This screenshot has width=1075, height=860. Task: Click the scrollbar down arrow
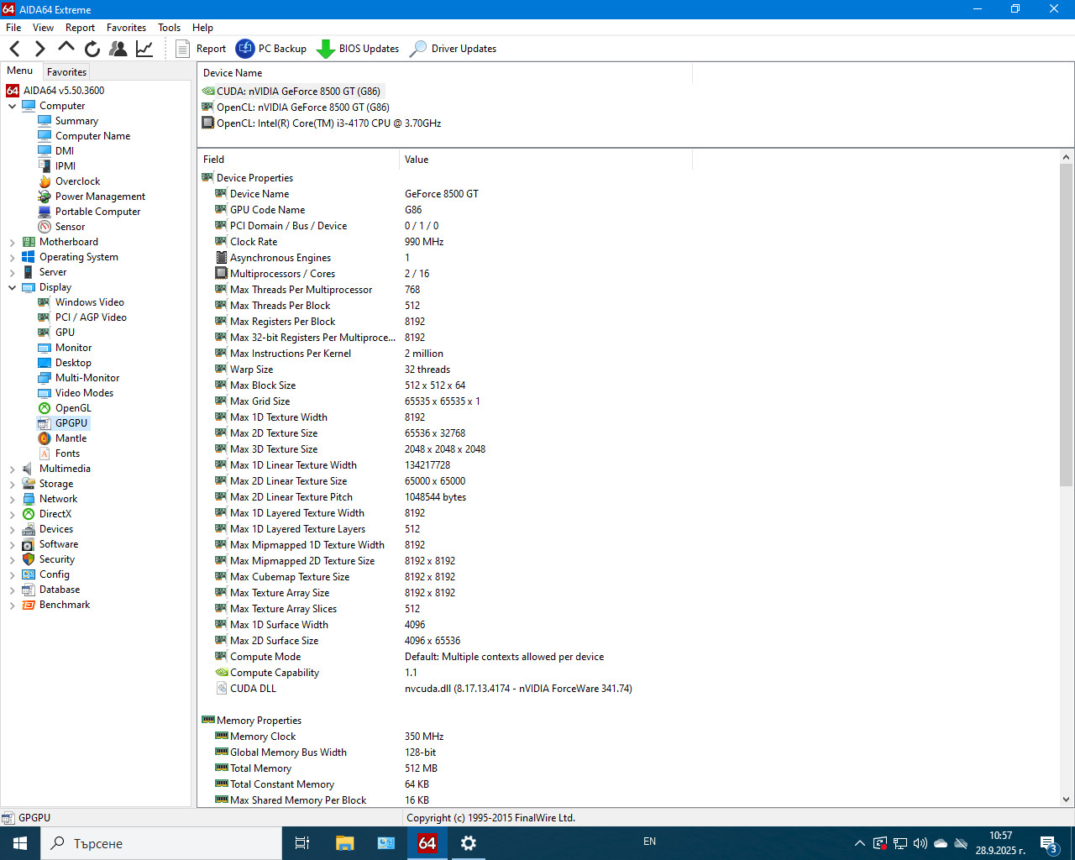1067,800
